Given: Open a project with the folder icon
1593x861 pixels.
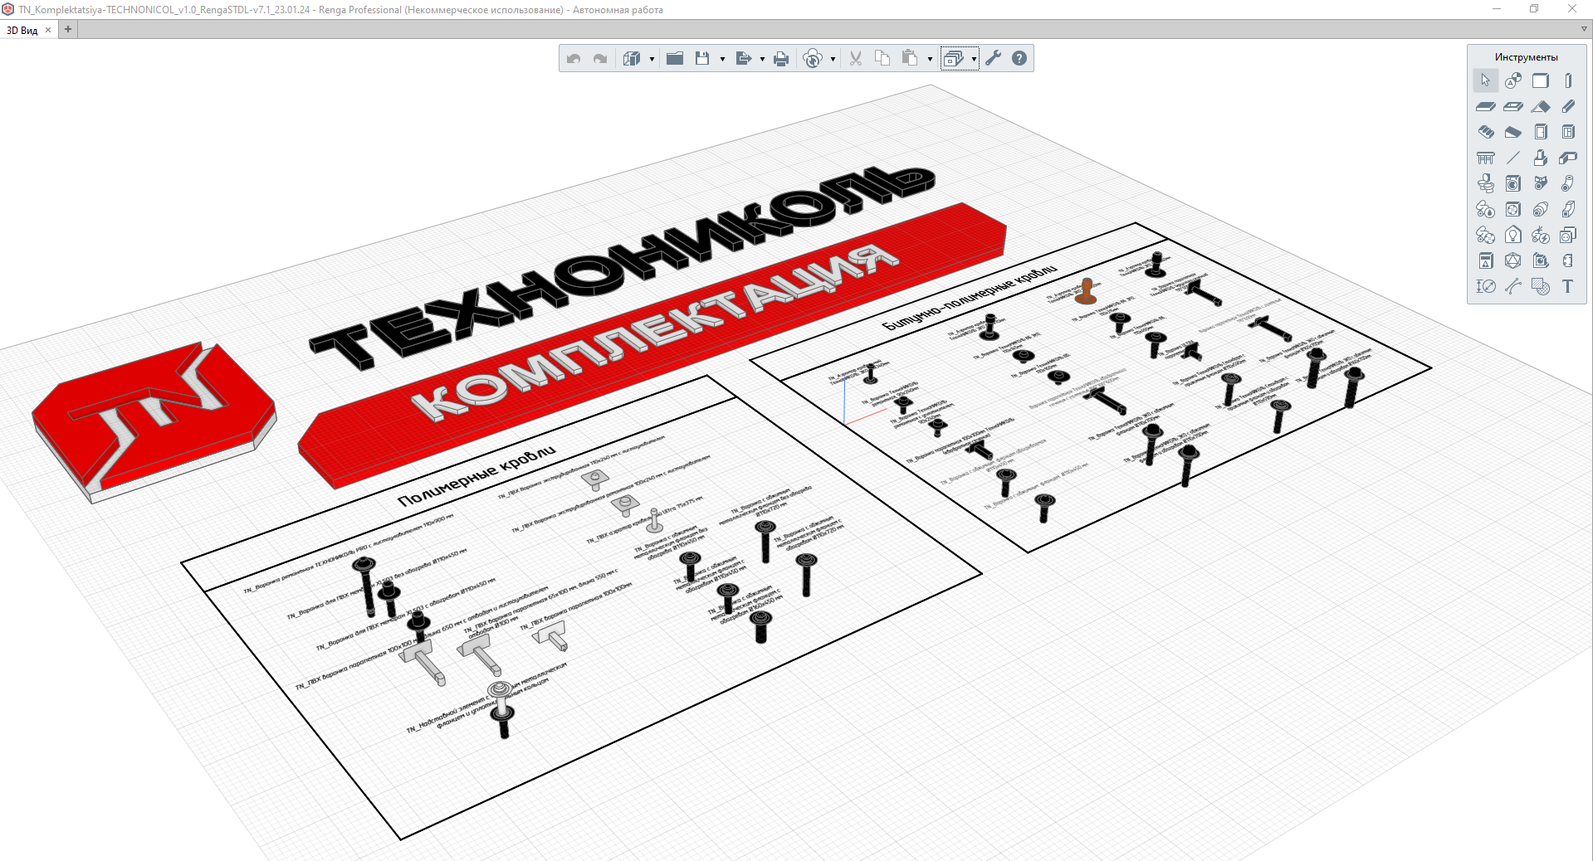Looking at the screenshot, I should 675,58.
